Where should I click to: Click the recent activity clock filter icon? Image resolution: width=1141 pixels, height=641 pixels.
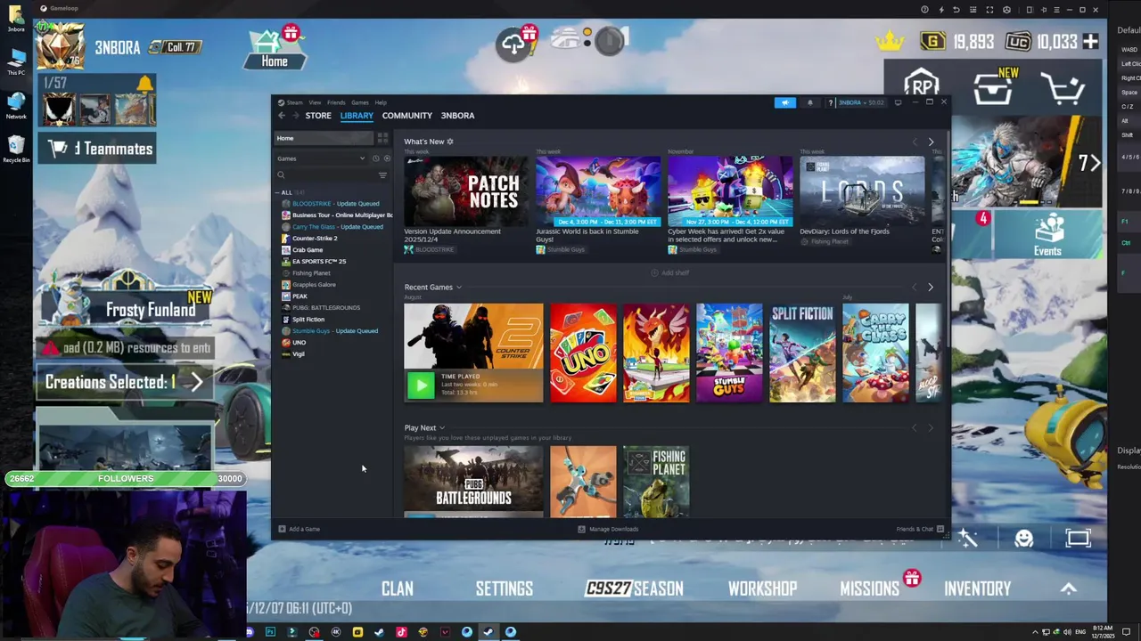pyautogui.click(x=375, y=158)
